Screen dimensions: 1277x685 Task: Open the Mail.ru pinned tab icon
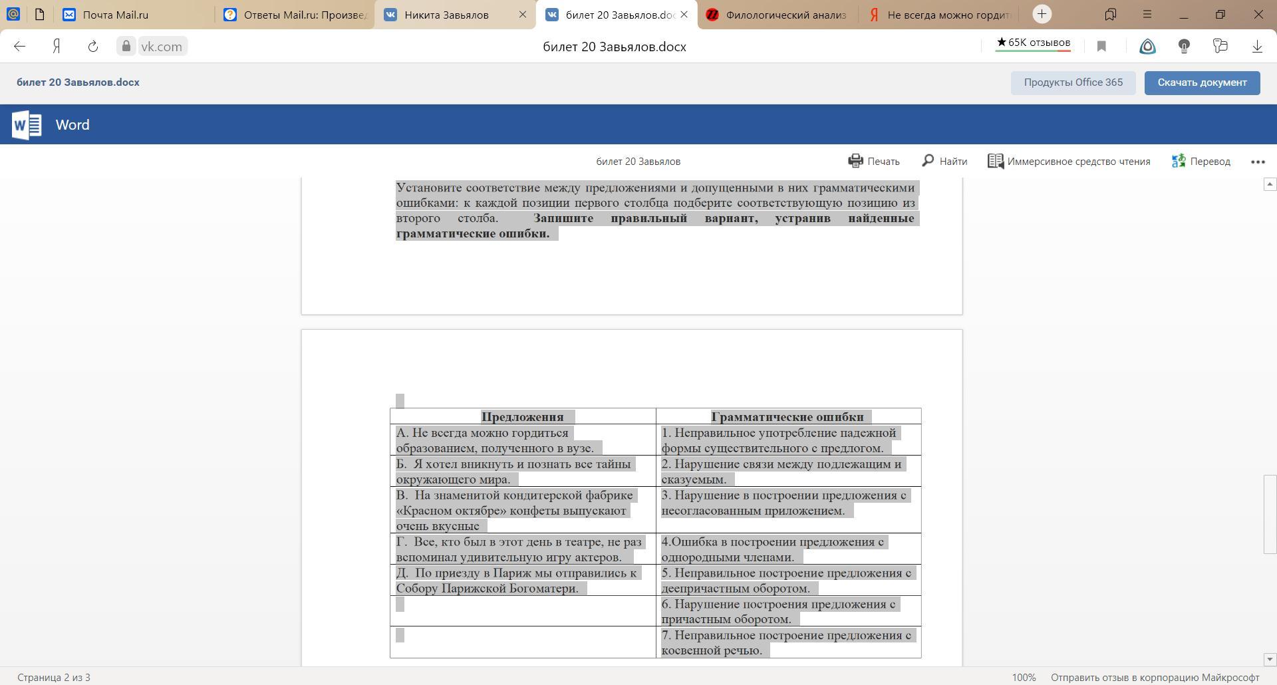pos(13,14)
